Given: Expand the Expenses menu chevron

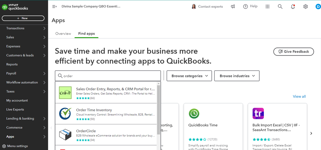Looking at the screenshot, I should [x=44, y=46].
